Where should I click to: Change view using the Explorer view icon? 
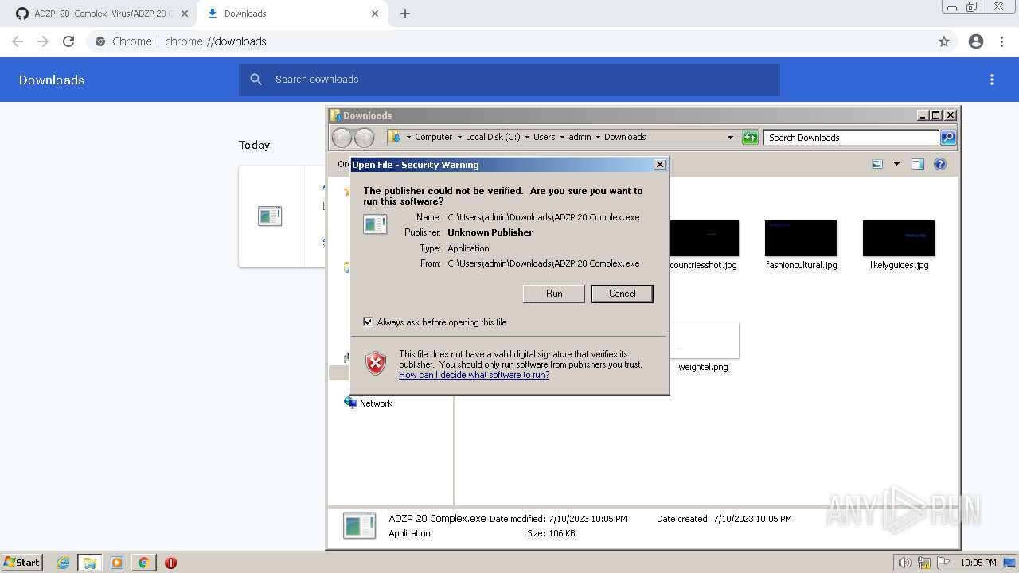pos(877,164)
